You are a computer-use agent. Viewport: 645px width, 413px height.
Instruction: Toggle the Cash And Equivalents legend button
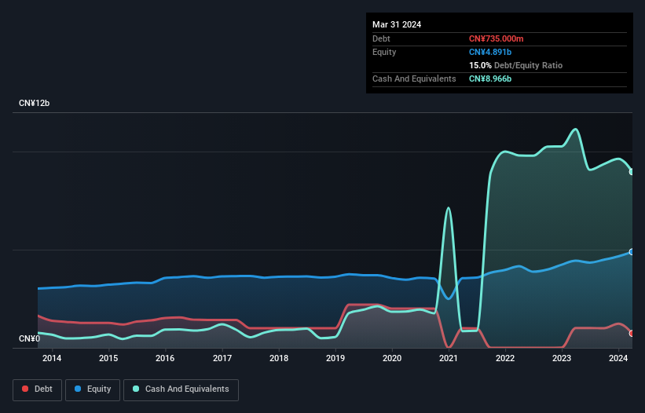click(181, 389)
